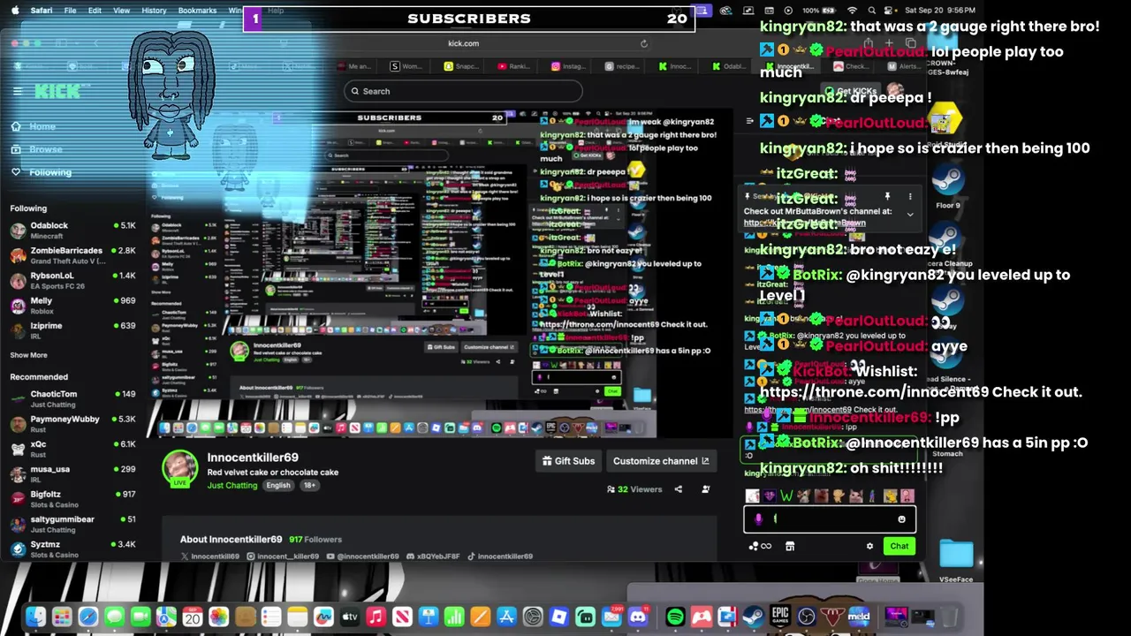Open Meld app in the Dock
1131x636 pixels.
[x=858, y=617]
